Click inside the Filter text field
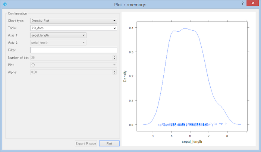261x152 pixels. [73, 50]
